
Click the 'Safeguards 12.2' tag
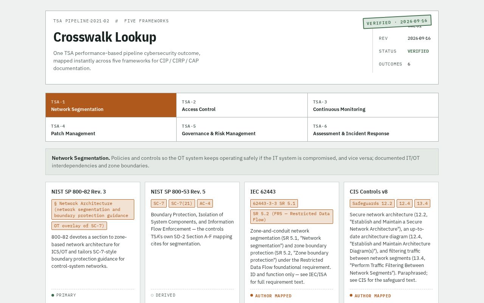coord(372,203)
